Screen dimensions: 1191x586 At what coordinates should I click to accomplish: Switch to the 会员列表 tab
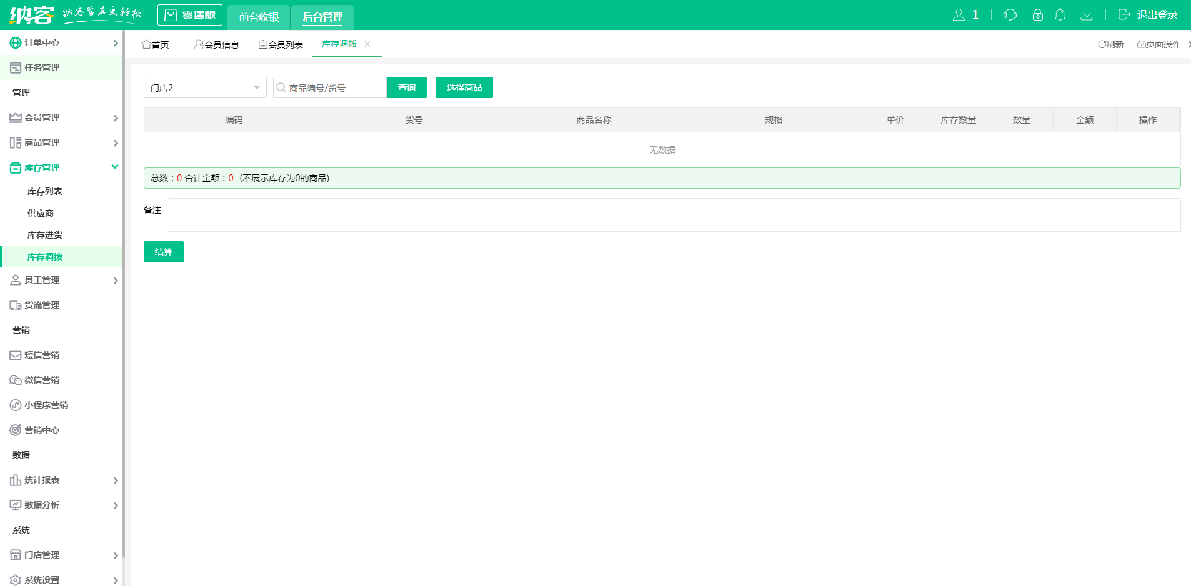281,44
